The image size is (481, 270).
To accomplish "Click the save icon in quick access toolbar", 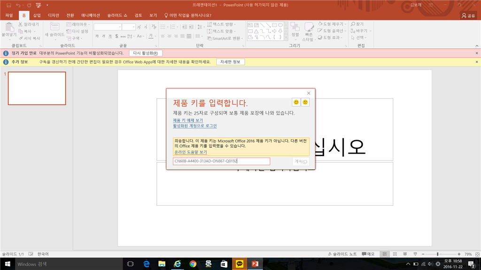I will (x=9, y=5).
